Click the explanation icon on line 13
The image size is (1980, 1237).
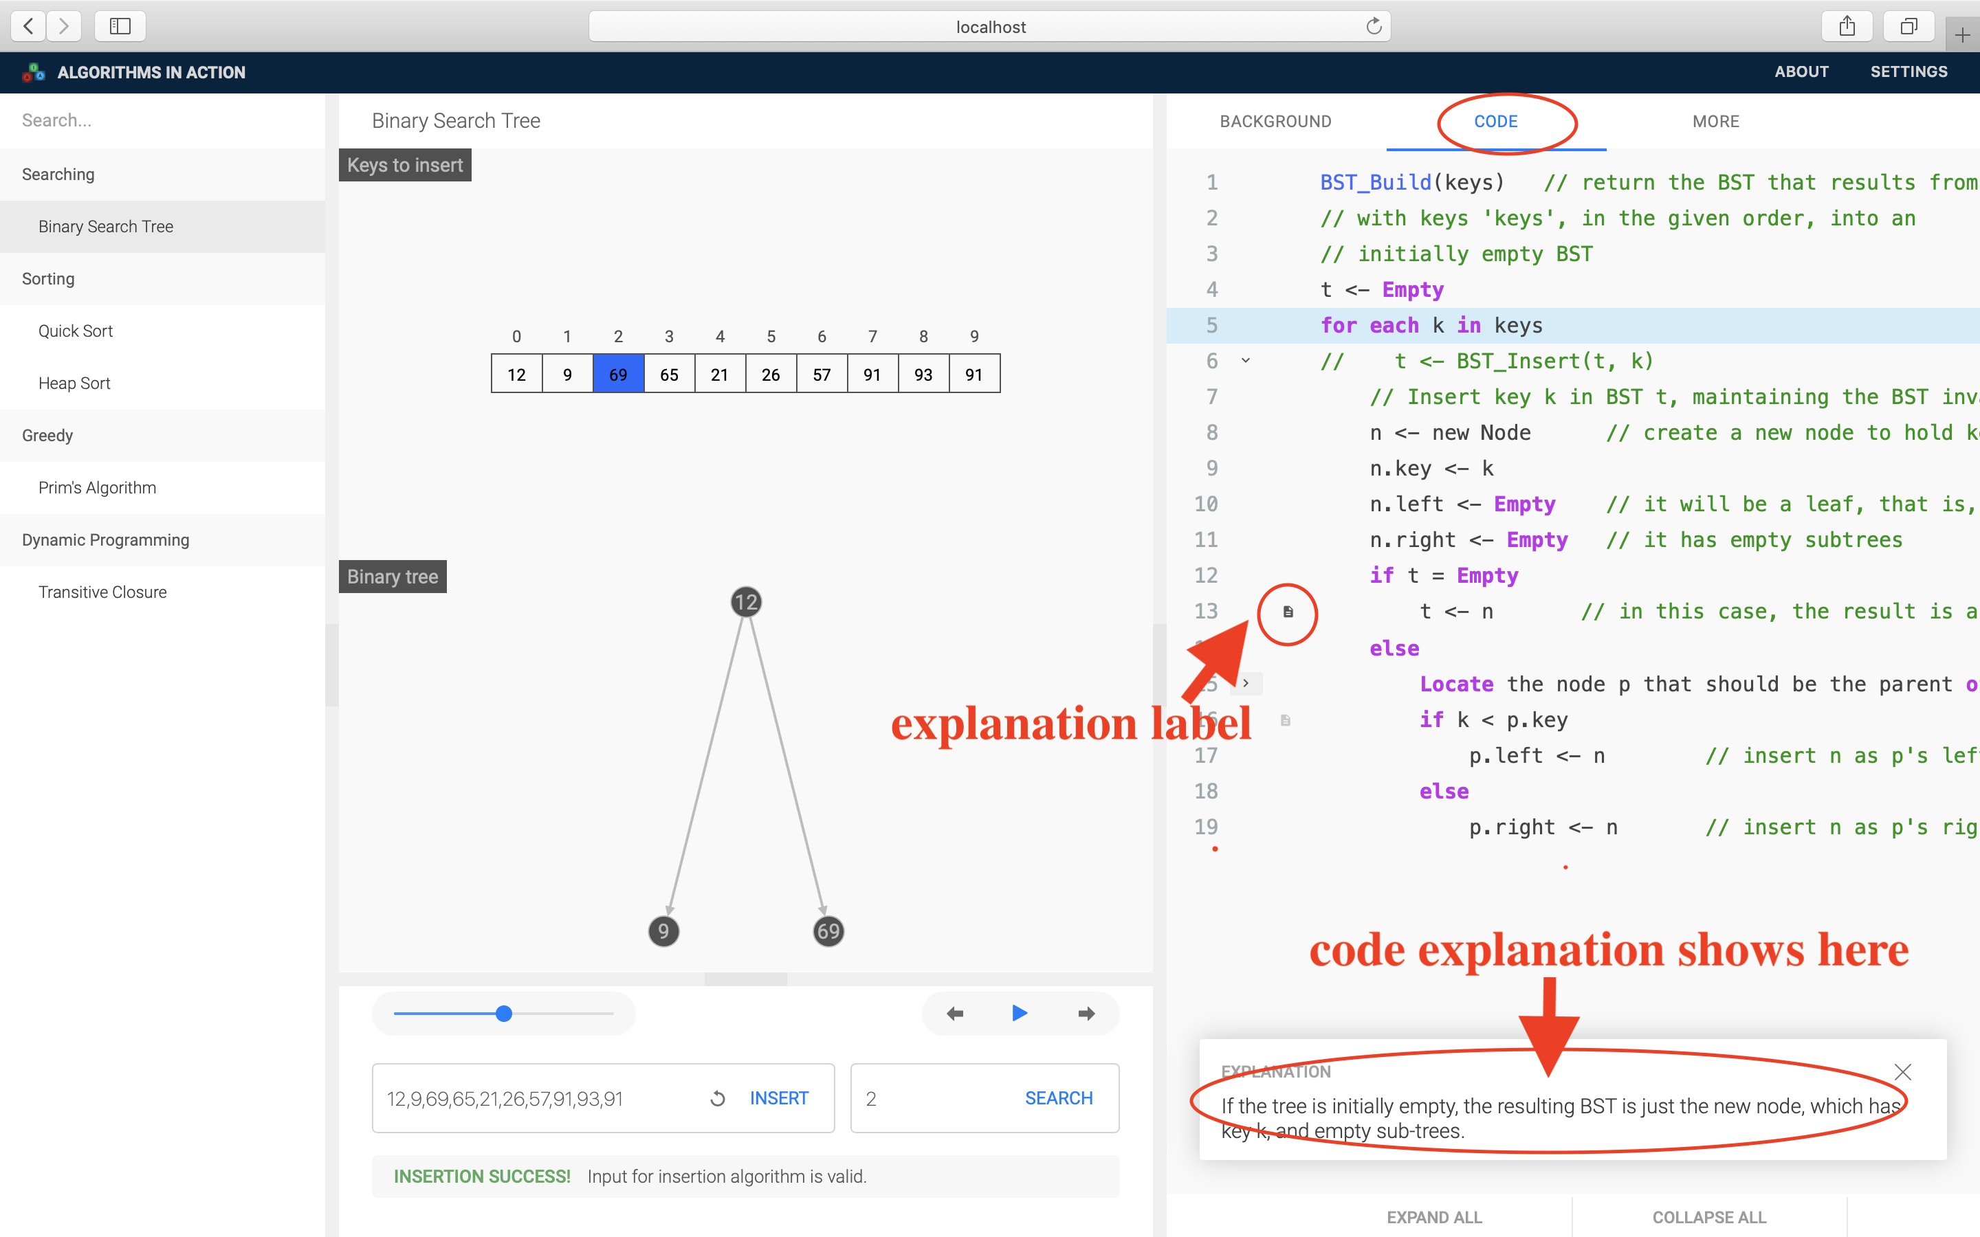click(x=1288, y=612)
